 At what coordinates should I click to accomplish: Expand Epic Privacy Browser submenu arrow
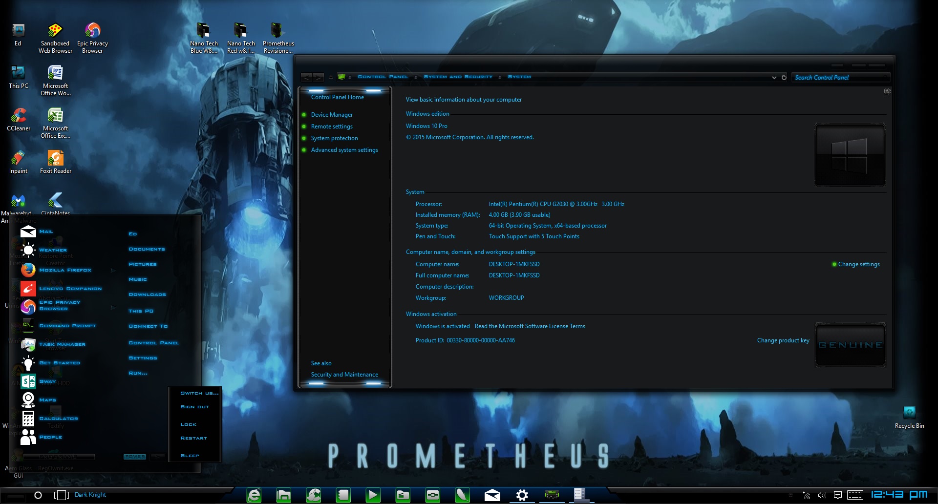pos(113,307)
